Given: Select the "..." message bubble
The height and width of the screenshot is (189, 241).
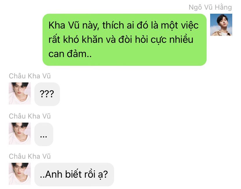Looking at the screenshot, I should click(x=44, y=134).
